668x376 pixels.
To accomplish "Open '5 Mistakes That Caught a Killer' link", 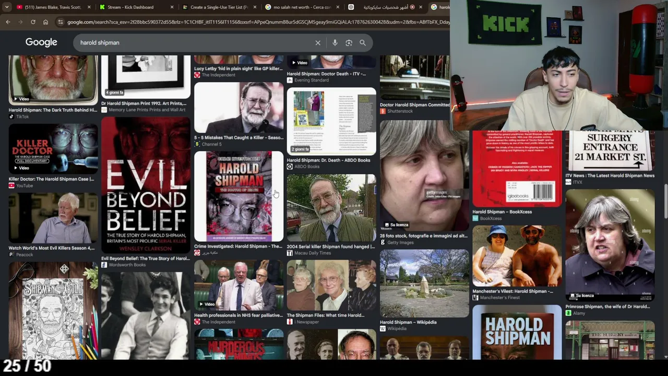I will click(x=238, y=138).
